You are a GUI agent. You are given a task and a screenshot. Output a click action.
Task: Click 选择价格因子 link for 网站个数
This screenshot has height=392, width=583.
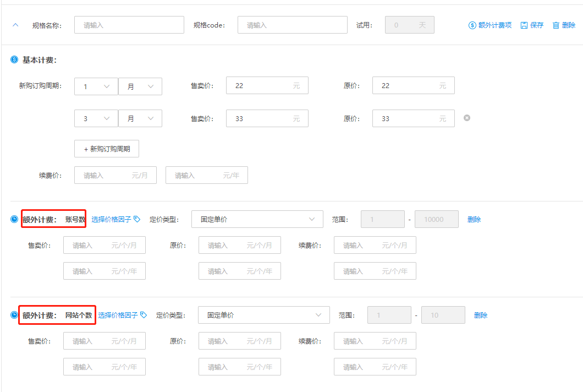[118, 315]
